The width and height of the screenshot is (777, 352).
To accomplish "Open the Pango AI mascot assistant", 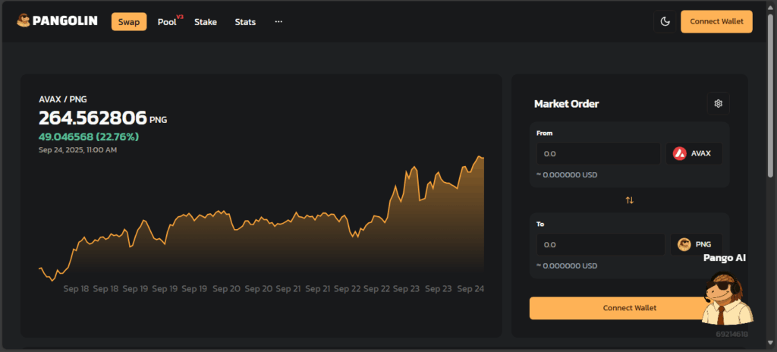I will click(x=727, y=296).
